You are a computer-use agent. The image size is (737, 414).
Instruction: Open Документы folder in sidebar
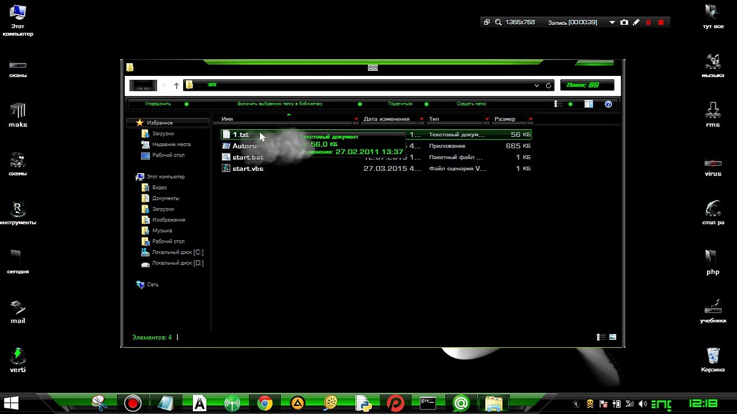pyautogui.click(x=165, y=198)
